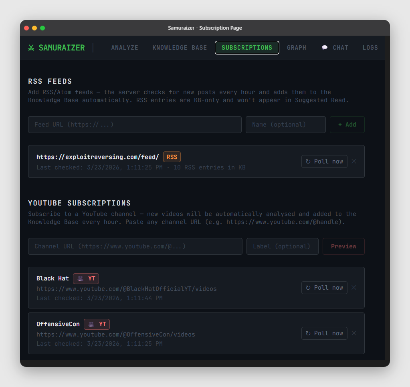Click refresh icon in OffensiveCon Poll now
Image resolution: width=410 pixels, height=387 pixels.
pyautogui.click(x=308, y=333)
